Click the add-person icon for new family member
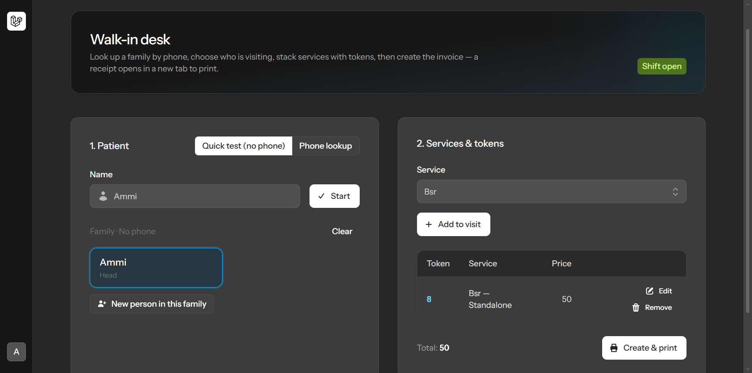This screenshot has height=373, width=752. pyautogui.click(x=102, y=304)
